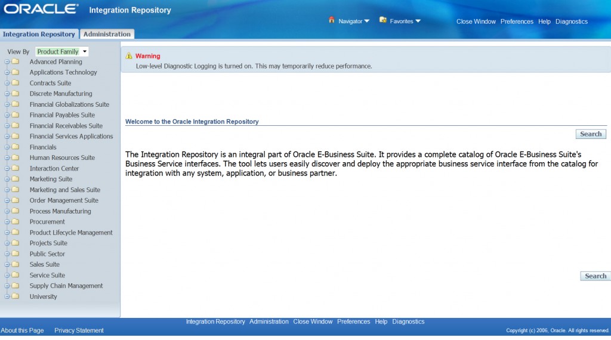Click the Applications Technology folder icon
611x340 pixels.
click(x=15, y=72)
